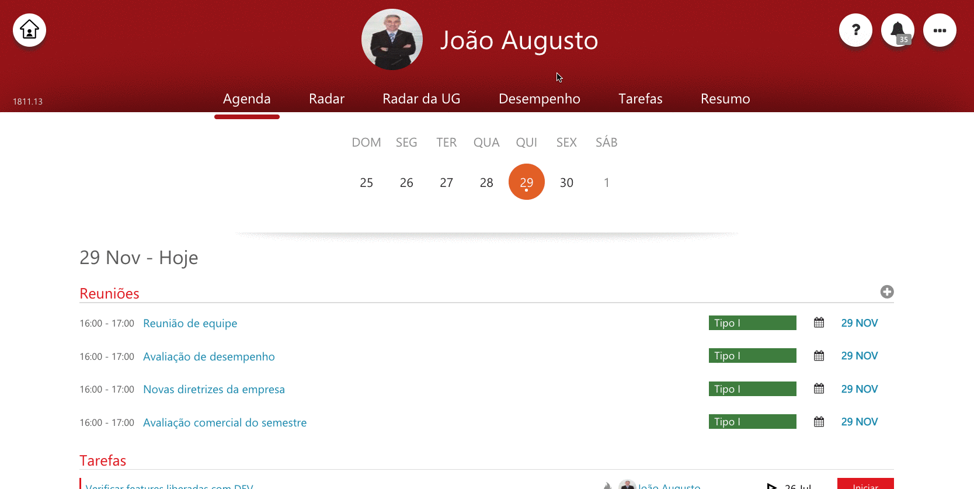Open the three-dots more options menu
The image size is (974, 489).
point(940,30)
